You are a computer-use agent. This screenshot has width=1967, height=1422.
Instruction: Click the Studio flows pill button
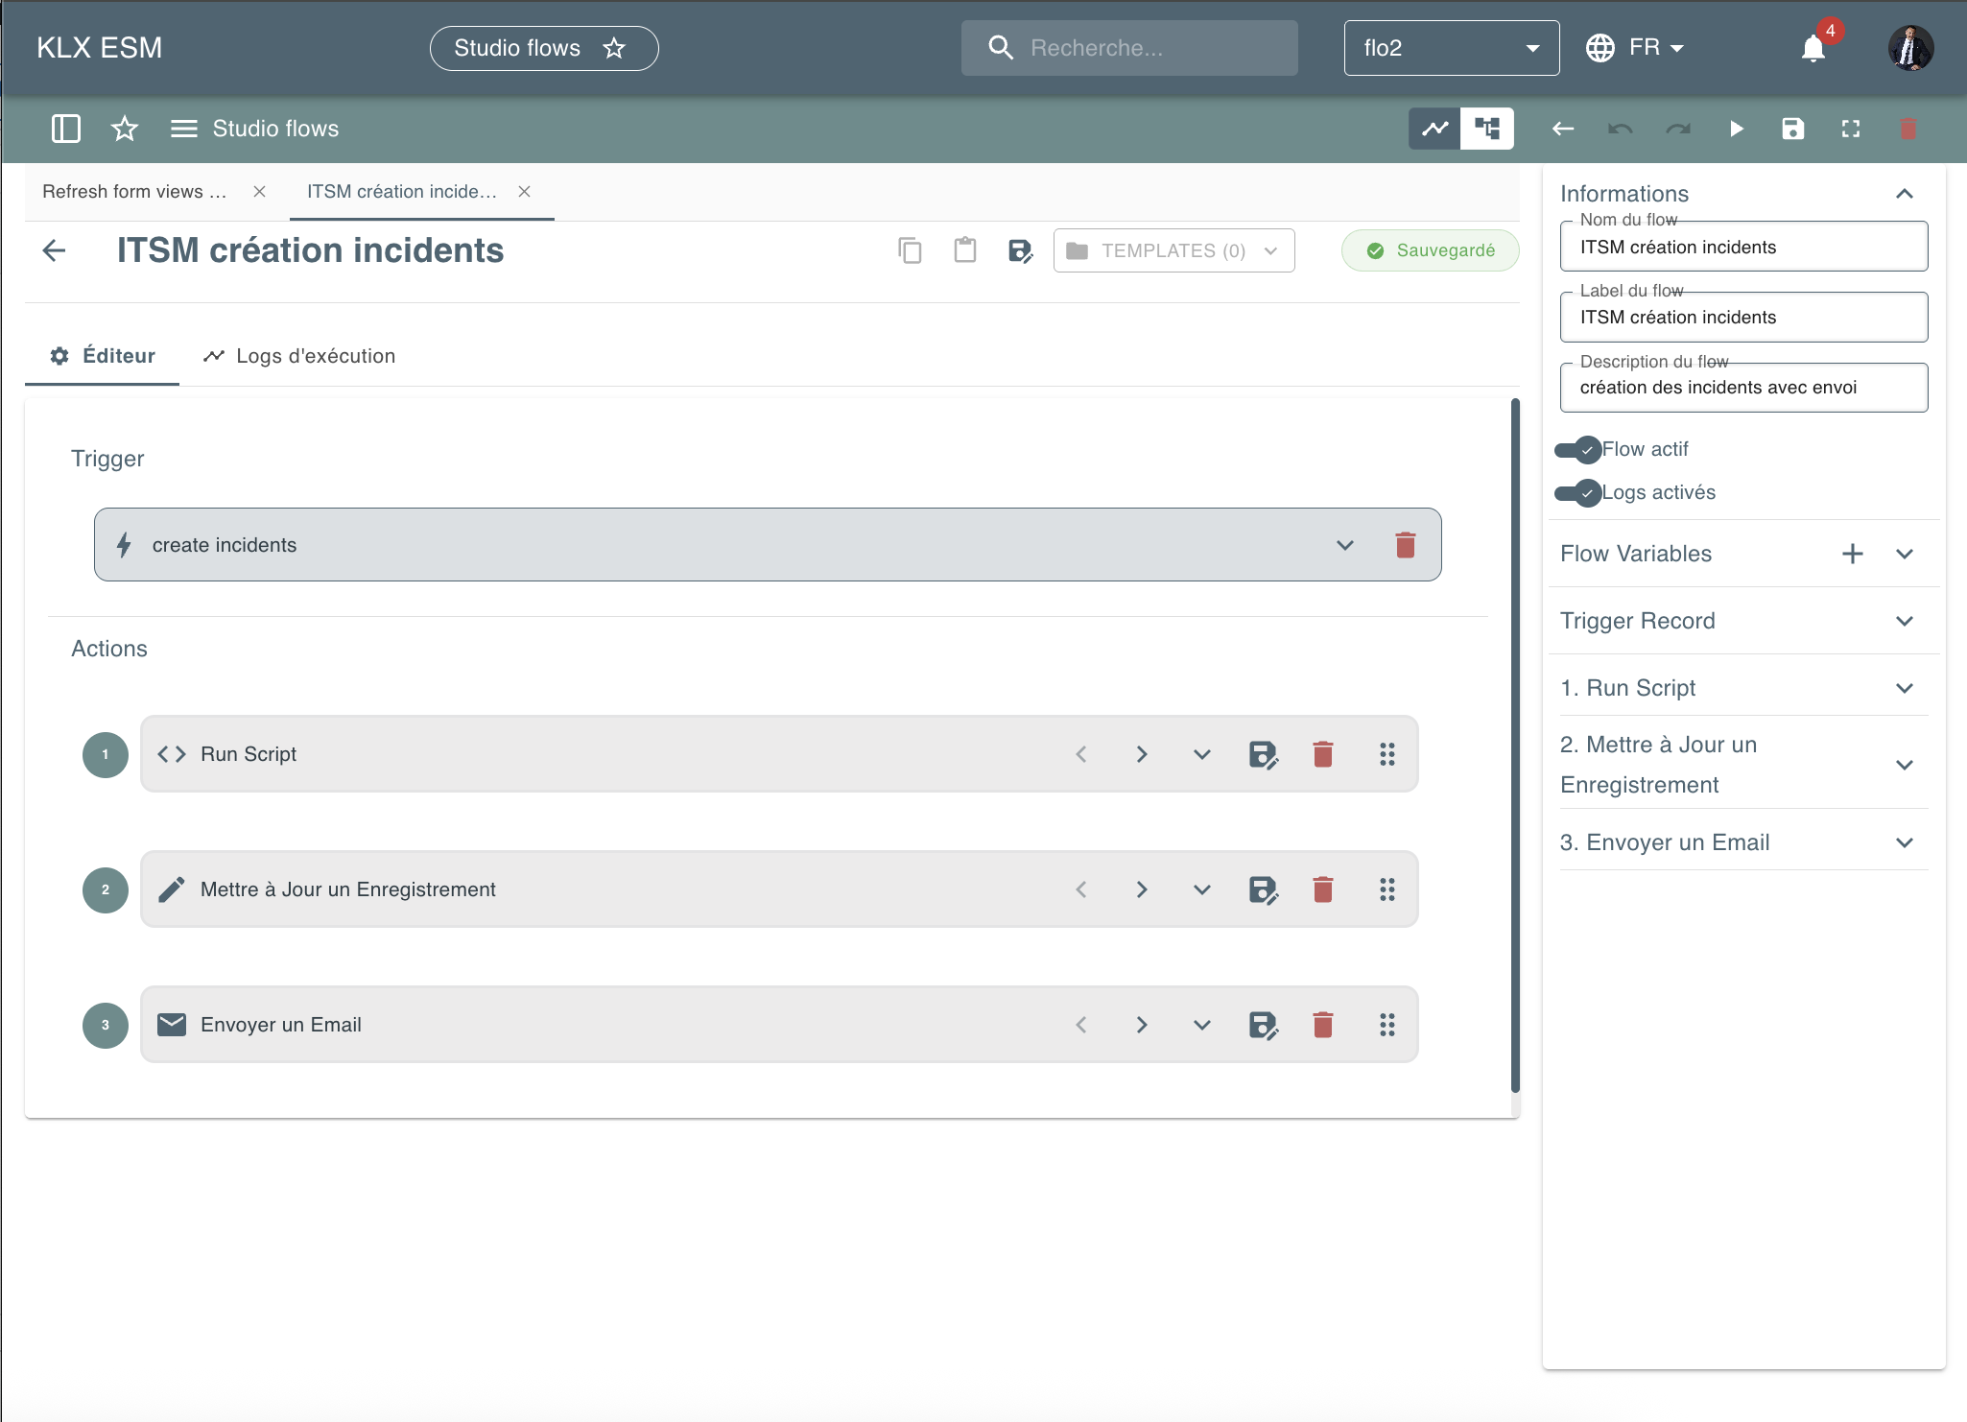544,48
